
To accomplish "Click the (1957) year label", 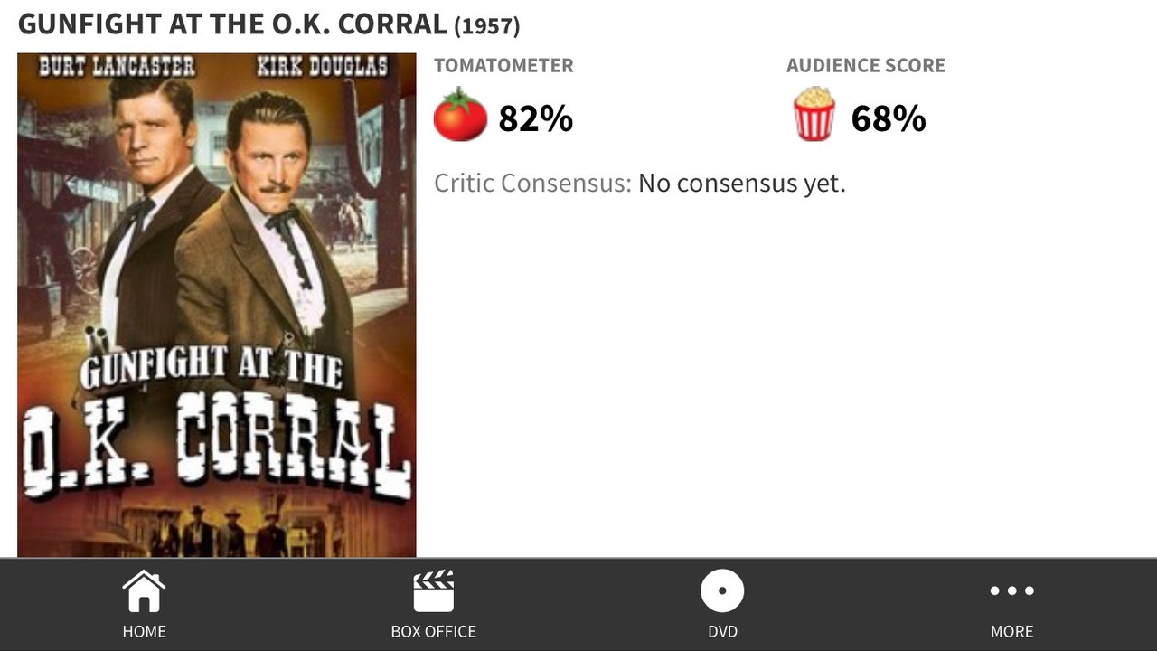I will [487, 26].
